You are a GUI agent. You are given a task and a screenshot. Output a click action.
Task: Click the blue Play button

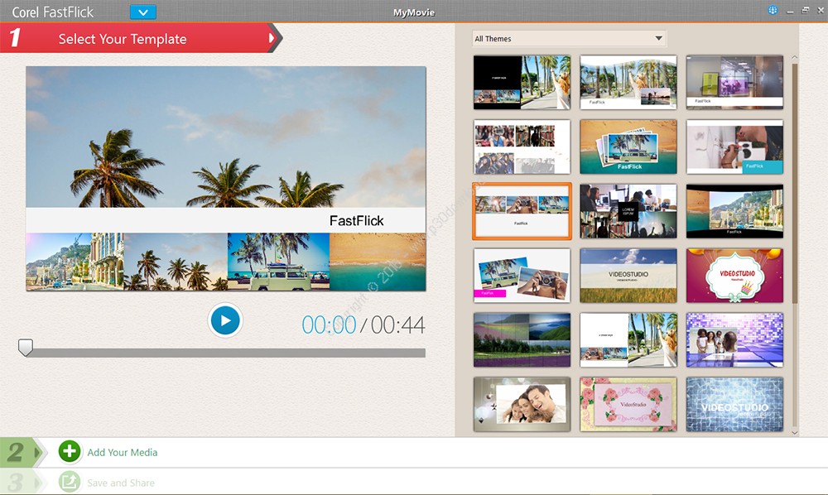[224, 320]
